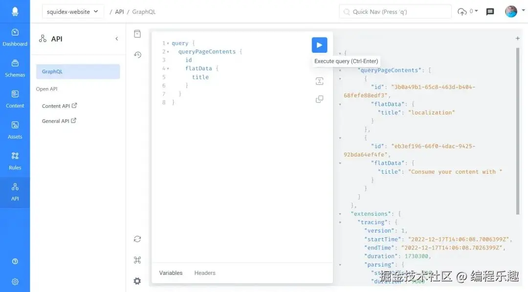Execute the GraphQL query
Screen dimensions: 528x292
319,45
